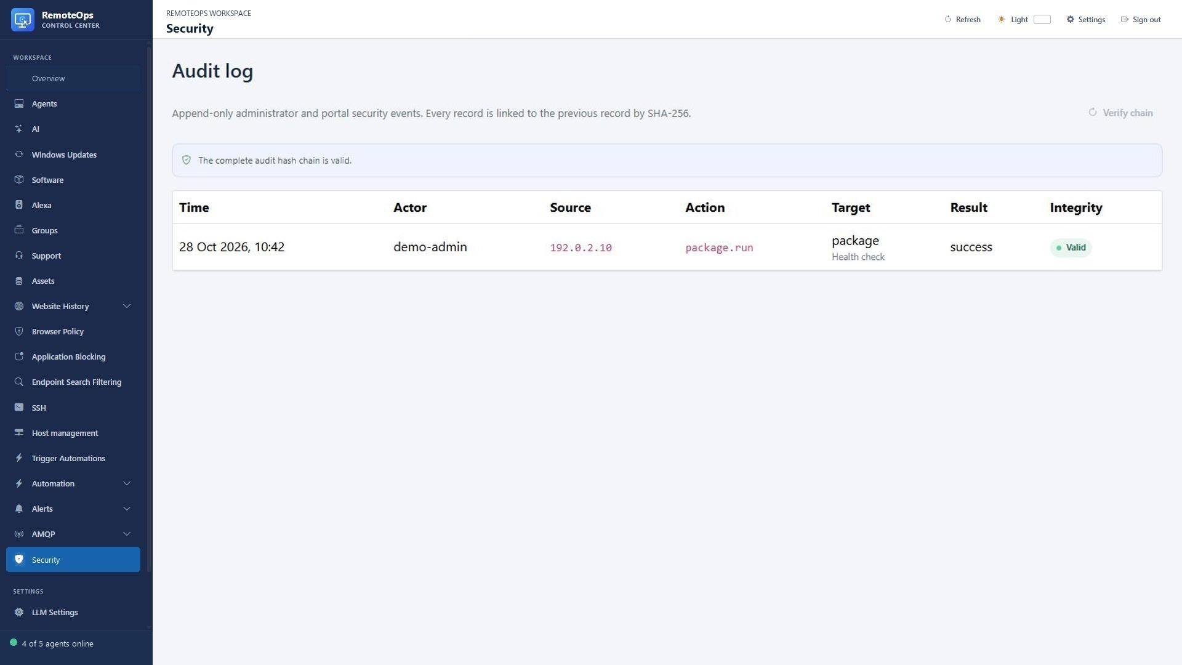Select the AI sparkle icon
This screenshot has width=1182, height=665.
[x=19, y=129]
